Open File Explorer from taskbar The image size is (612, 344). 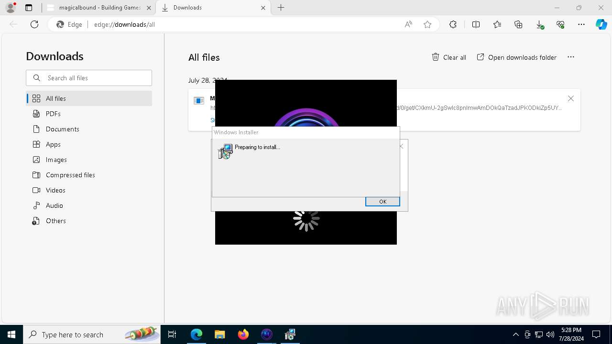click(219, 334)
